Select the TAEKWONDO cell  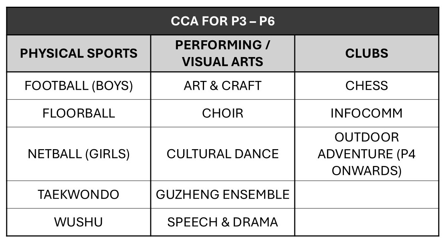coord(79,195)
